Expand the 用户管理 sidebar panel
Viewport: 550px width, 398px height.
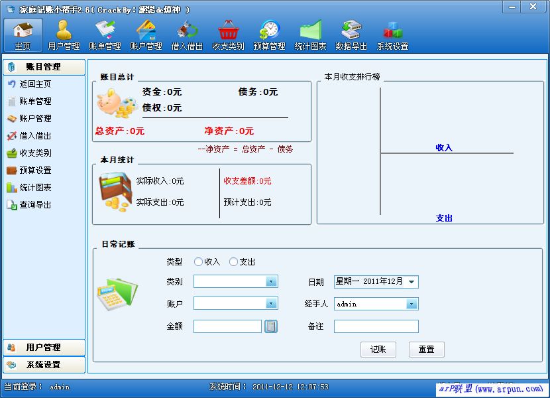coord(44,347)
